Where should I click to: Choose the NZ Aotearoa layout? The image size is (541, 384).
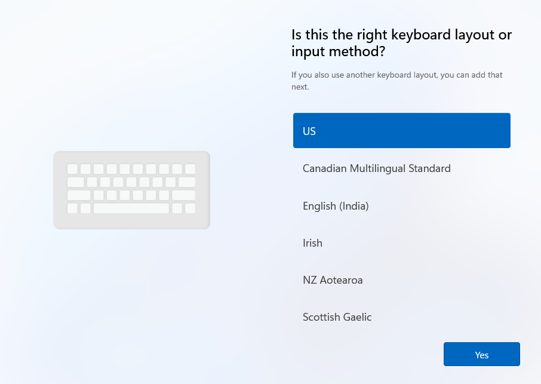[x=333, y=280]
